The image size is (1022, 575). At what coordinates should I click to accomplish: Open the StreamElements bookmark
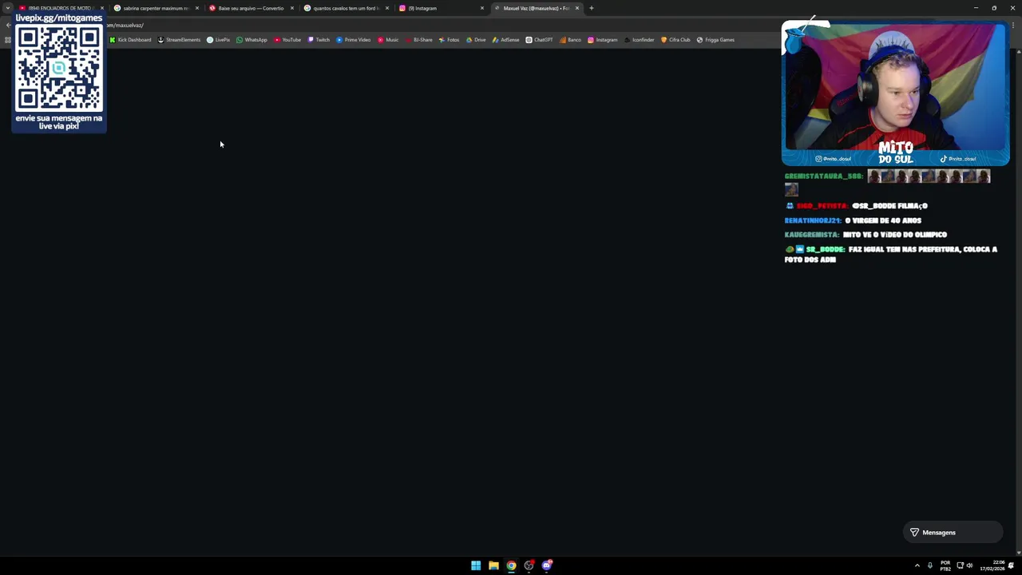[x=179, y=40]
